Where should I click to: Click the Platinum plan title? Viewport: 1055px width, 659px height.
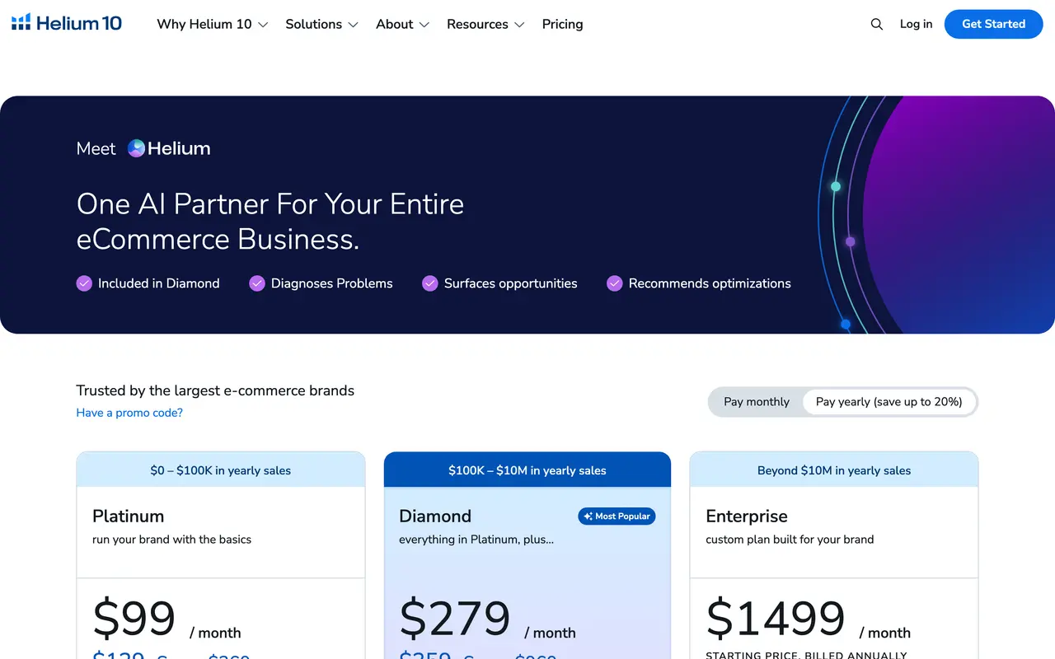pos(129,516)
